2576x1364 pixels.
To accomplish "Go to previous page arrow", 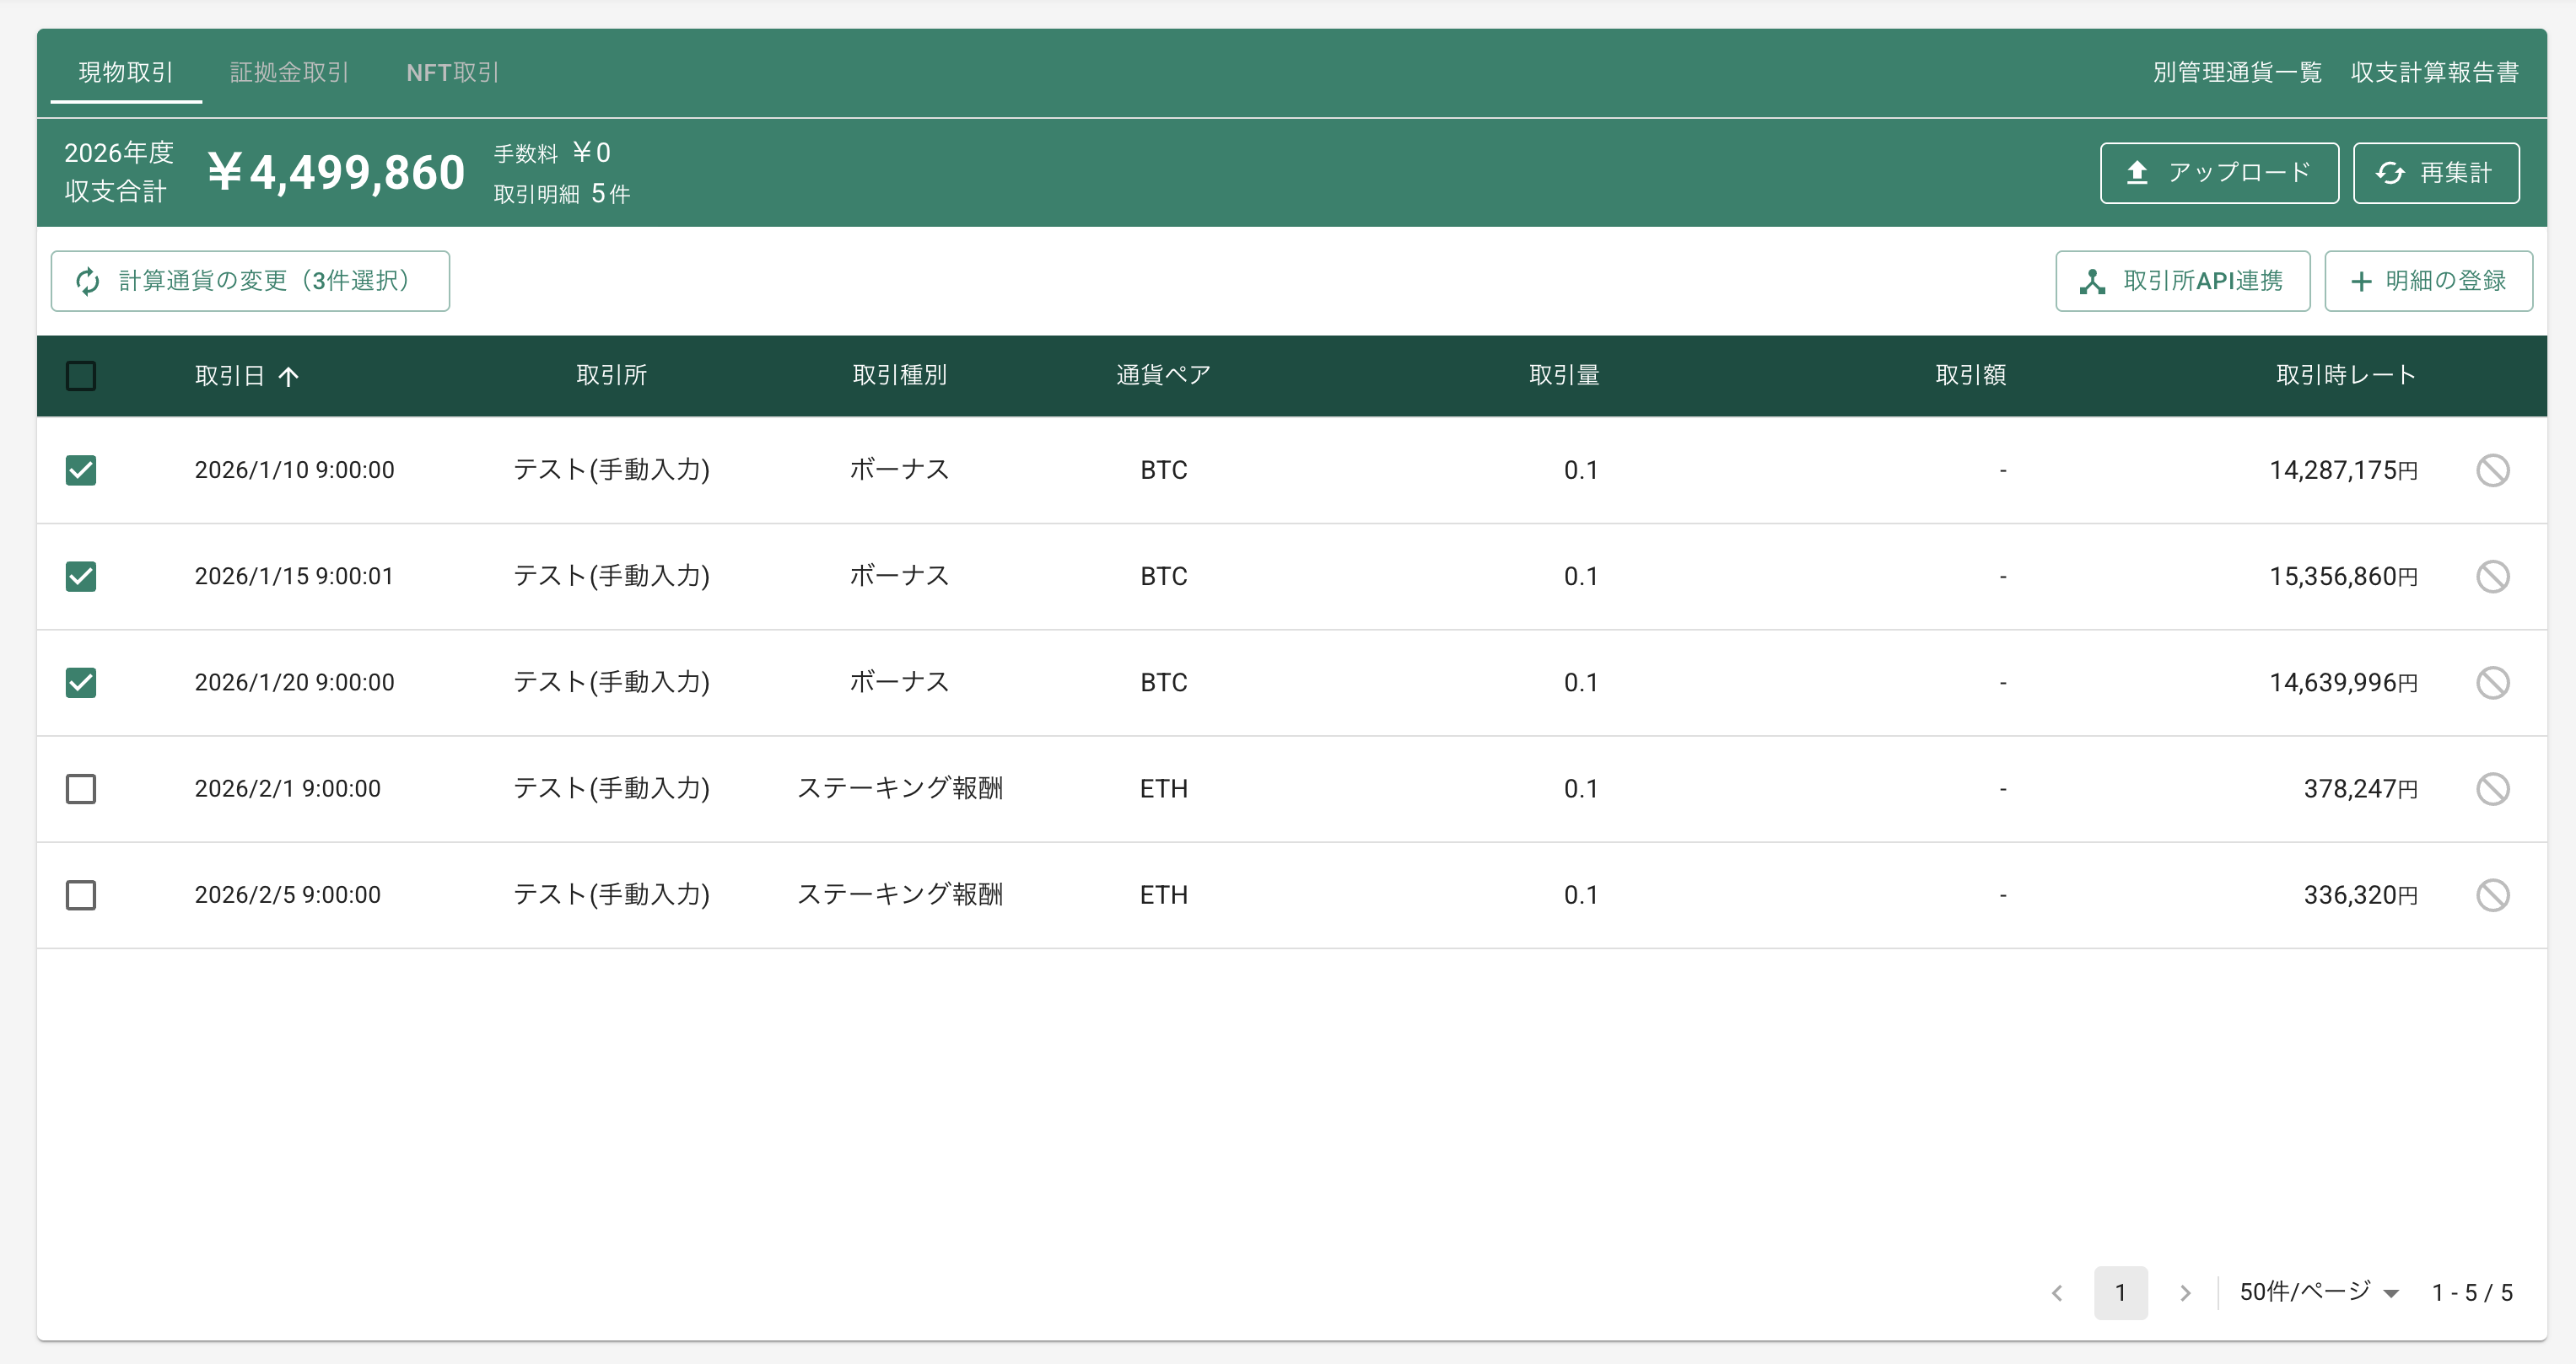I will [x=2057, y=1292].
